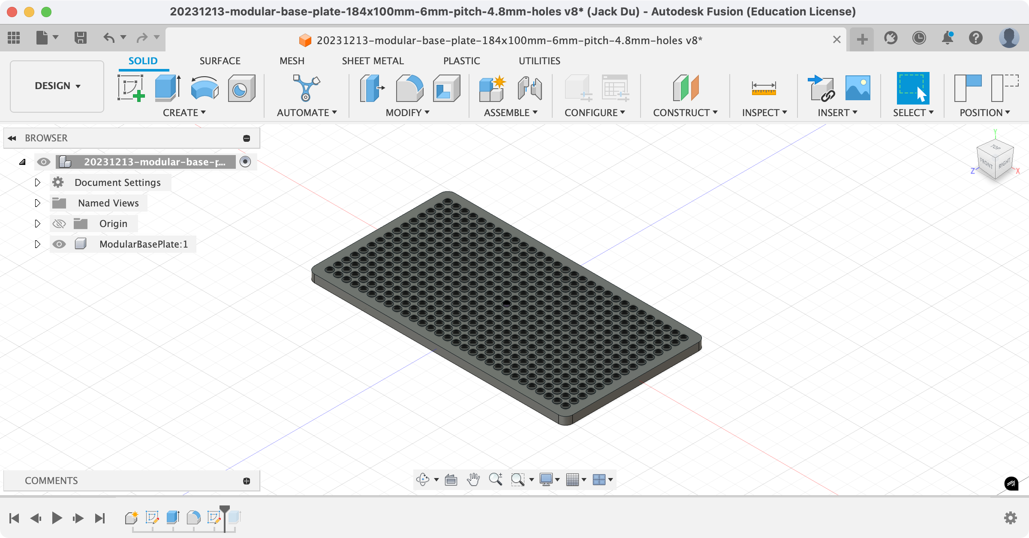Image resolution: width=1029 pixels, height=538 pixels.
Task: Click the Fillet tool icon
Action: click(x=409, y=88)
